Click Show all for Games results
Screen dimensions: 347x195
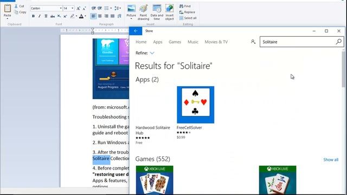pos(331,160)
